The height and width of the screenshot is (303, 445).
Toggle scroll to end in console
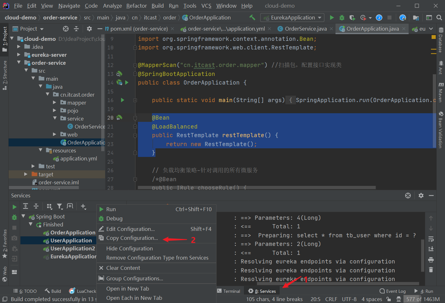tap(431, 249)
